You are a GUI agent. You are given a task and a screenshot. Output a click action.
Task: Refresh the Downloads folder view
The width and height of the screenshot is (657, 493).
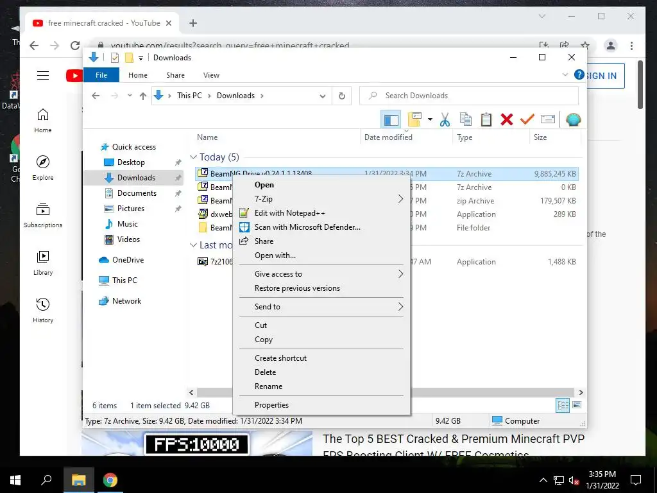342,96
